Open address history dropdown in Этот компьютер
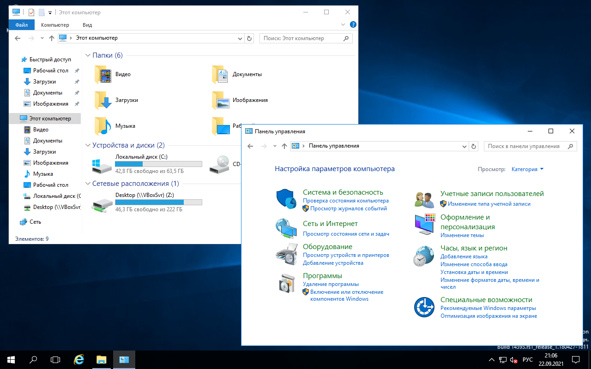 [x=241, y=38]
